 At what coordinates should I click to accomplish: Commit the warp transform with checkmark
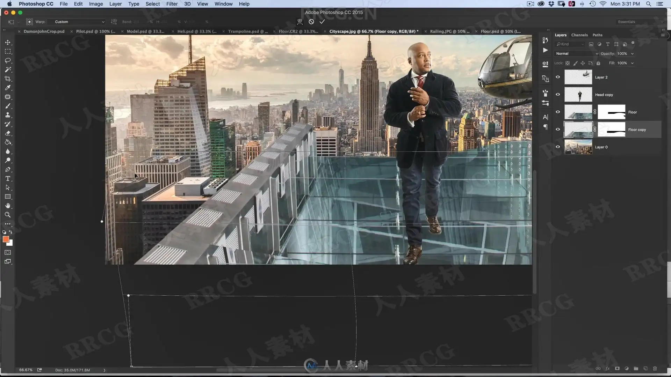coord(322,22)
